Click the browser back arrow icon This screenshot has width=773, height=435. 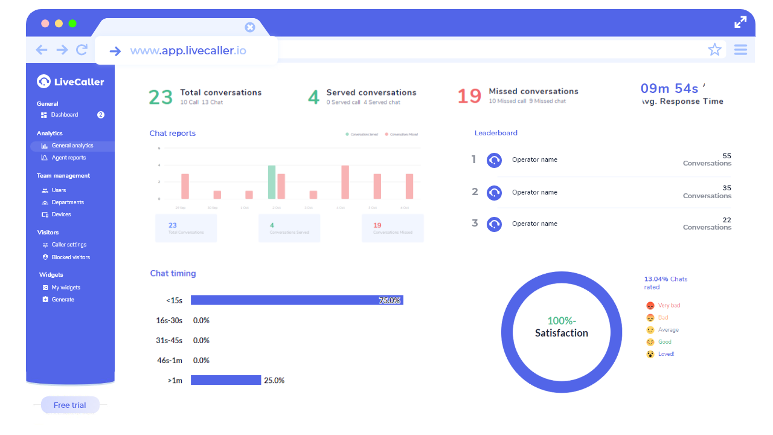point(42,50)
